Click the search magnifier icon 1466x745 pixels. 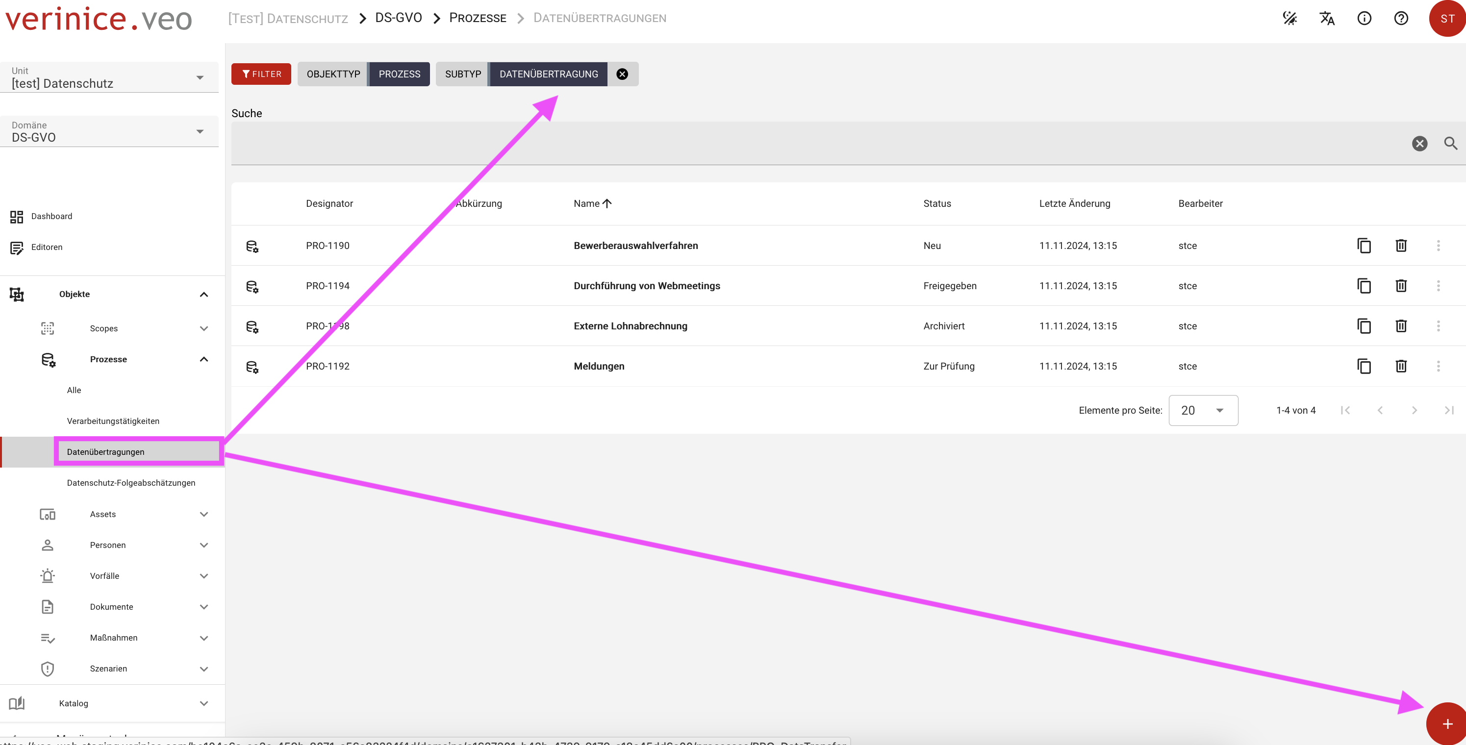[1450, 143]
